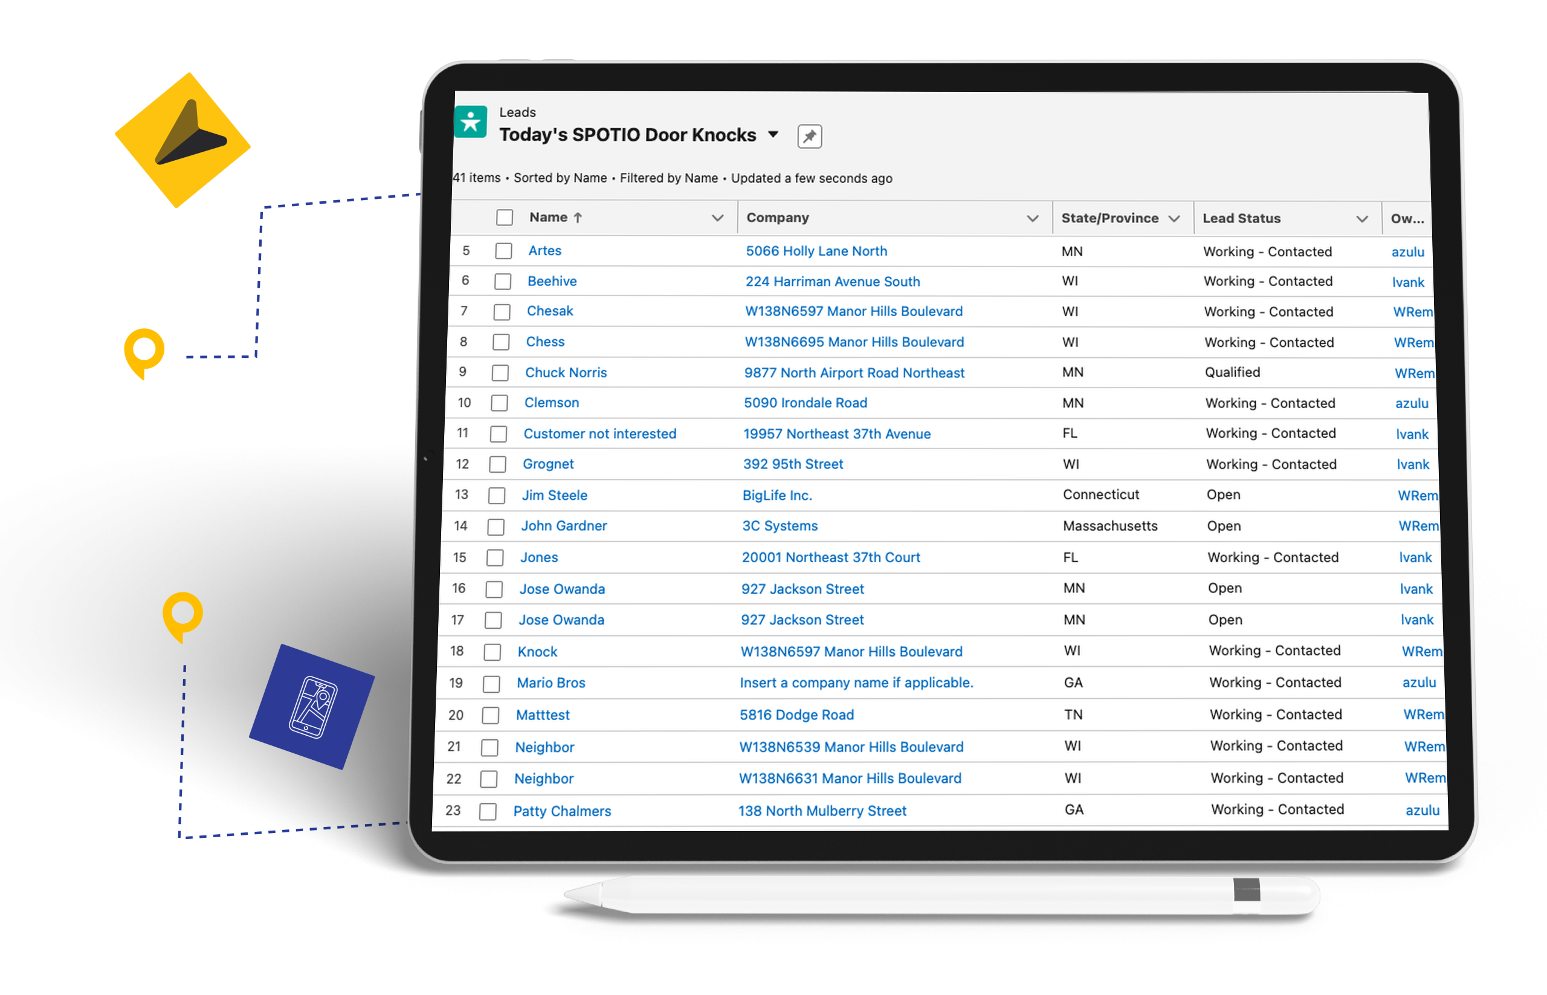Viewport: 1547px width, 995px height.
Task: Tick the Grognet row checkbox
Action: pyautogui.click(x=497, y=465)
